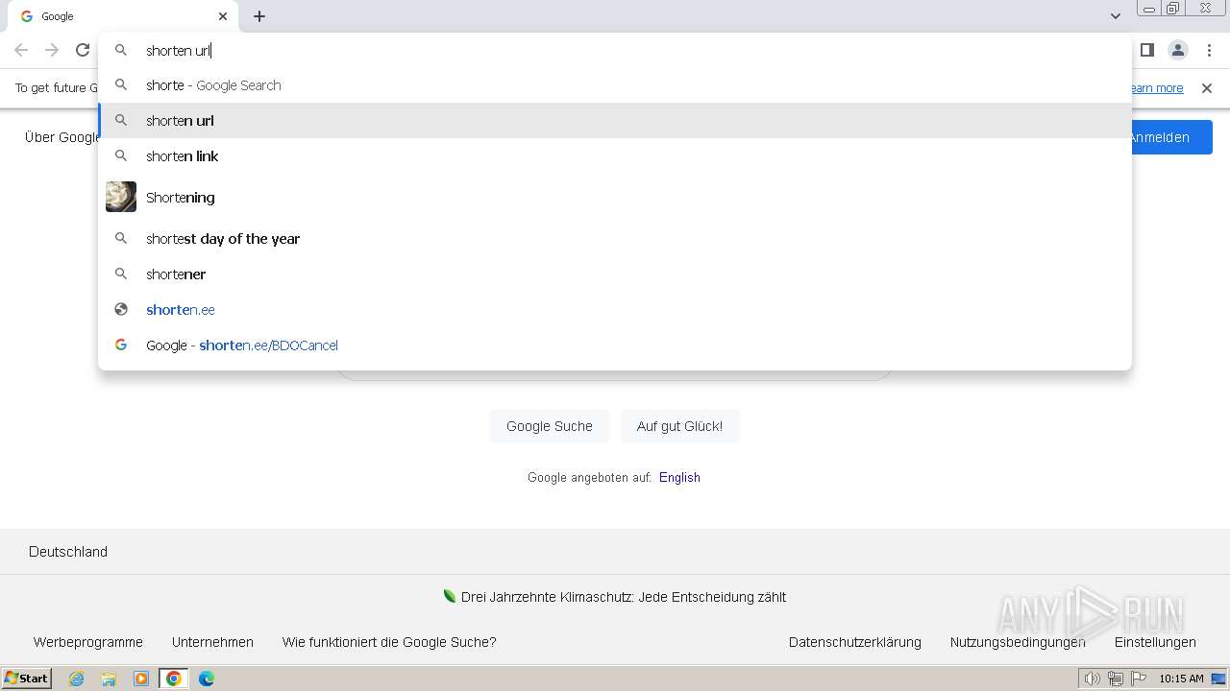Viewport: 1230px width, 691px height.
Task: Open the Windows Start button
Action: 27,679
